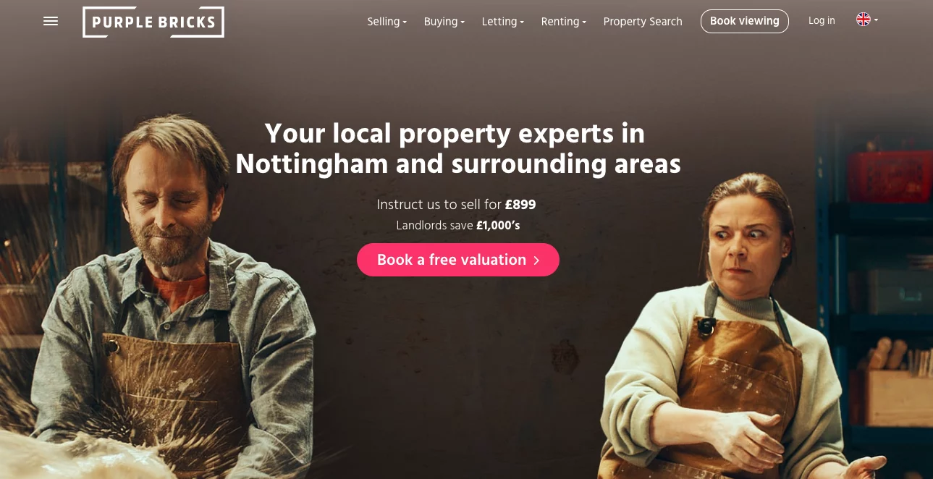This screenshot has width=933, height=479.
Task: Click the 'Instruct us to sell for £899' text
Action: (x=456, y=205)
